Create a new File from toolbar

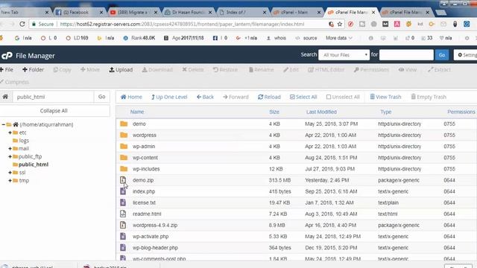[7, 69]
